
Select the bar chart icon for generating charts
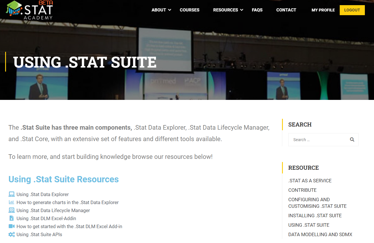pyautogui.click(x=11, y=202)
